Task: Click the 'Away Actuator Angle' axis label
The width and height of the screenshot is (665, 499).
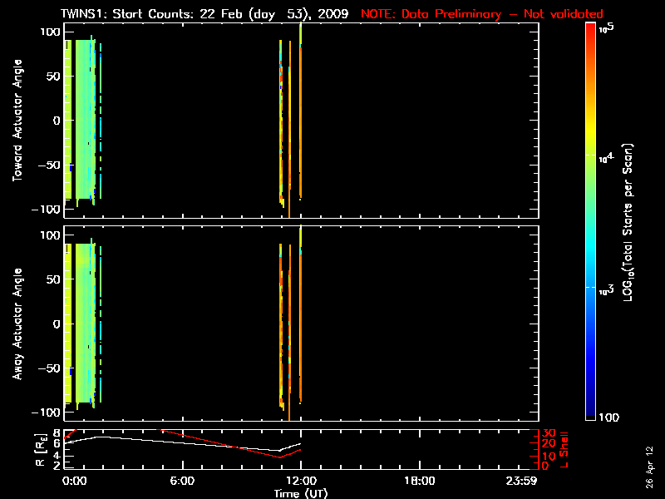Action: click(17, 324)
